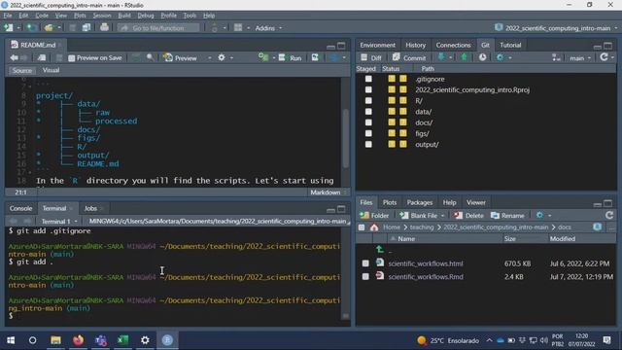Click the Commit button in Git pane
The height and width of the screenshot is (350, 622).
pyautogui.click(x=409, y=58)
